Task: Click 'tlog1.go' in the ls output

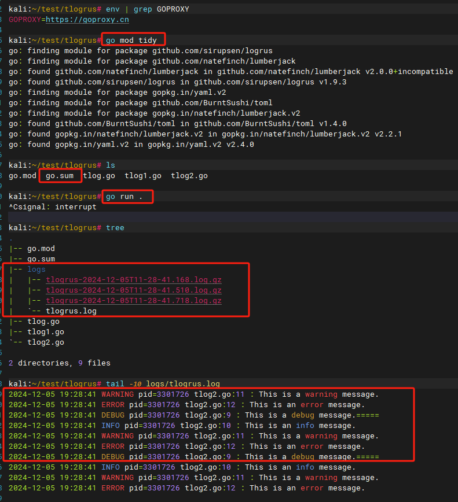Action: tap(143, 175)
